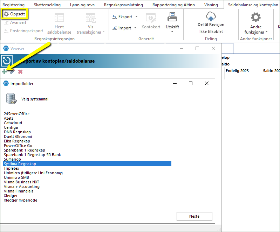Open the Kontokort icon
The height and width of the screenshot is (232, 280).
tap(151, 17)
